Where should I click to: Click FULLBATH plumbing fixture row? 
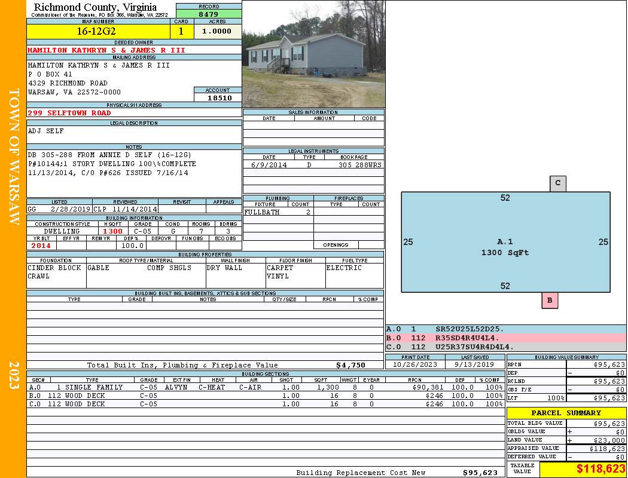point(278,212)
